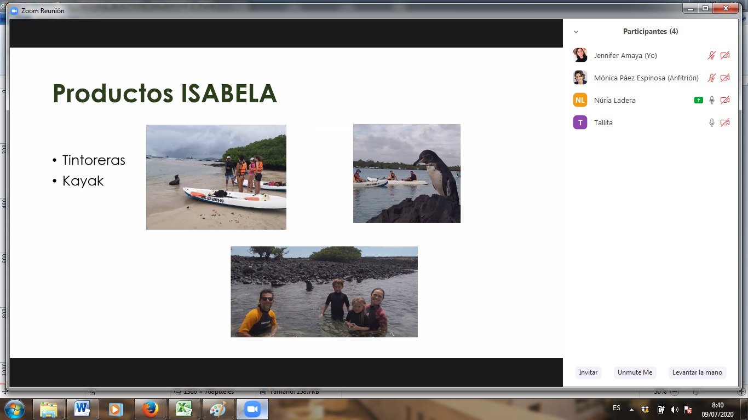Open the Firefox icon in the taskbar
The image size is (748, 420).
[149, 409]
